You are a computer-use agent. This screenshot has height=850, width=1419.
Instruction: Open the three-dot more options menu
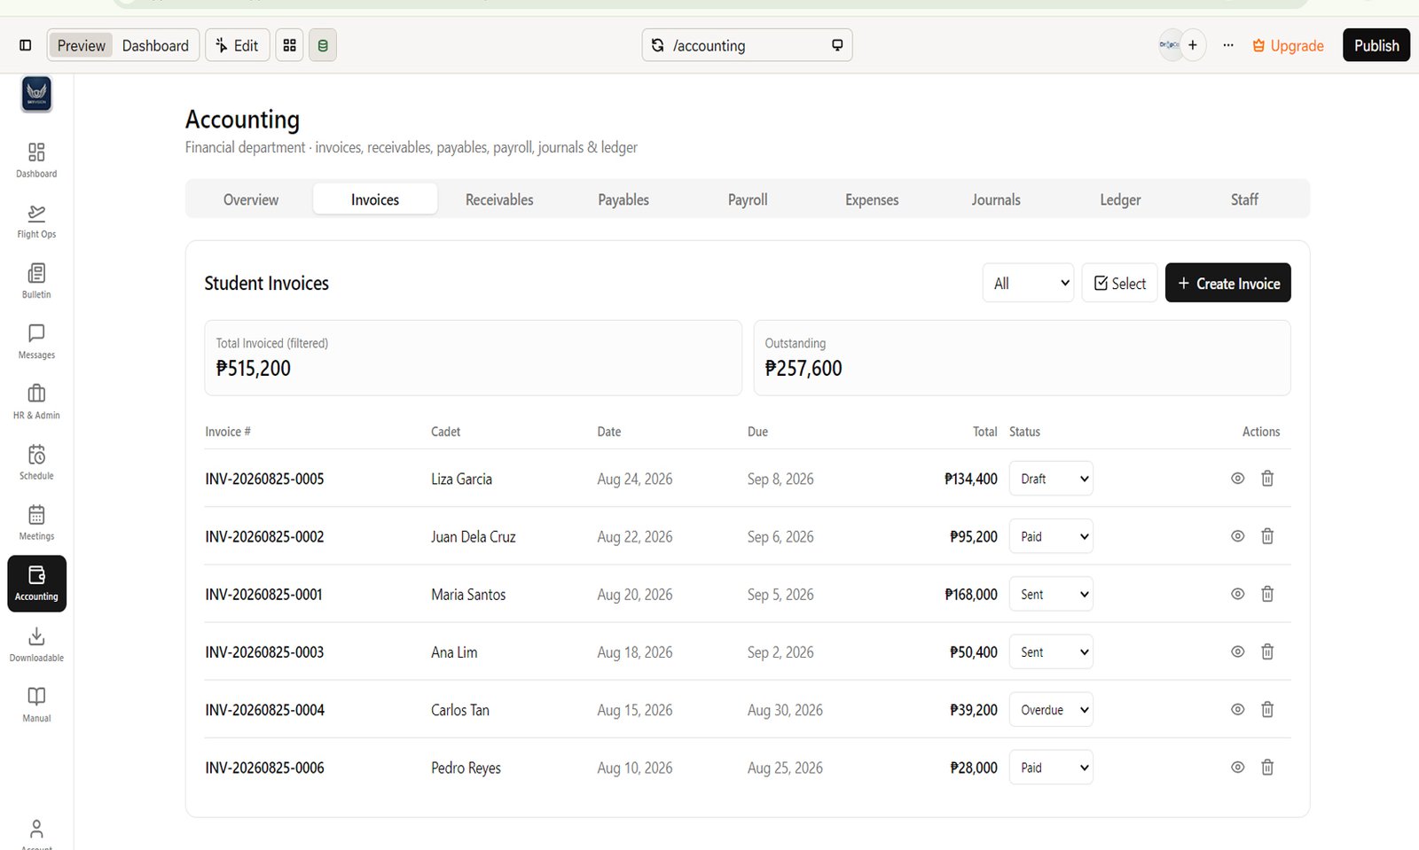[1228, 45]
